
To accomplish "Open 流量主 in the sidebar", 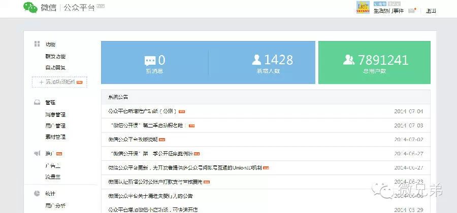I will (x=53, y=177).
